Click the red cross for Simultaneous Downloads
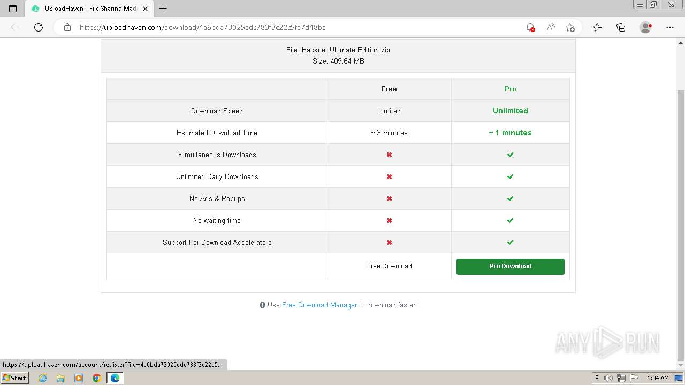Viewport: 685px width, 385px height. (389, 155)
